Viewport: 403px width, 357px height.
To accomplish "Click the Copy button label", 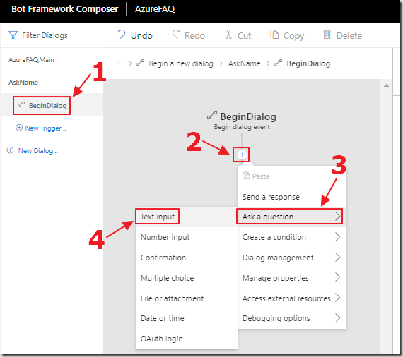I will pyautogui.click(x=294, y=36).
